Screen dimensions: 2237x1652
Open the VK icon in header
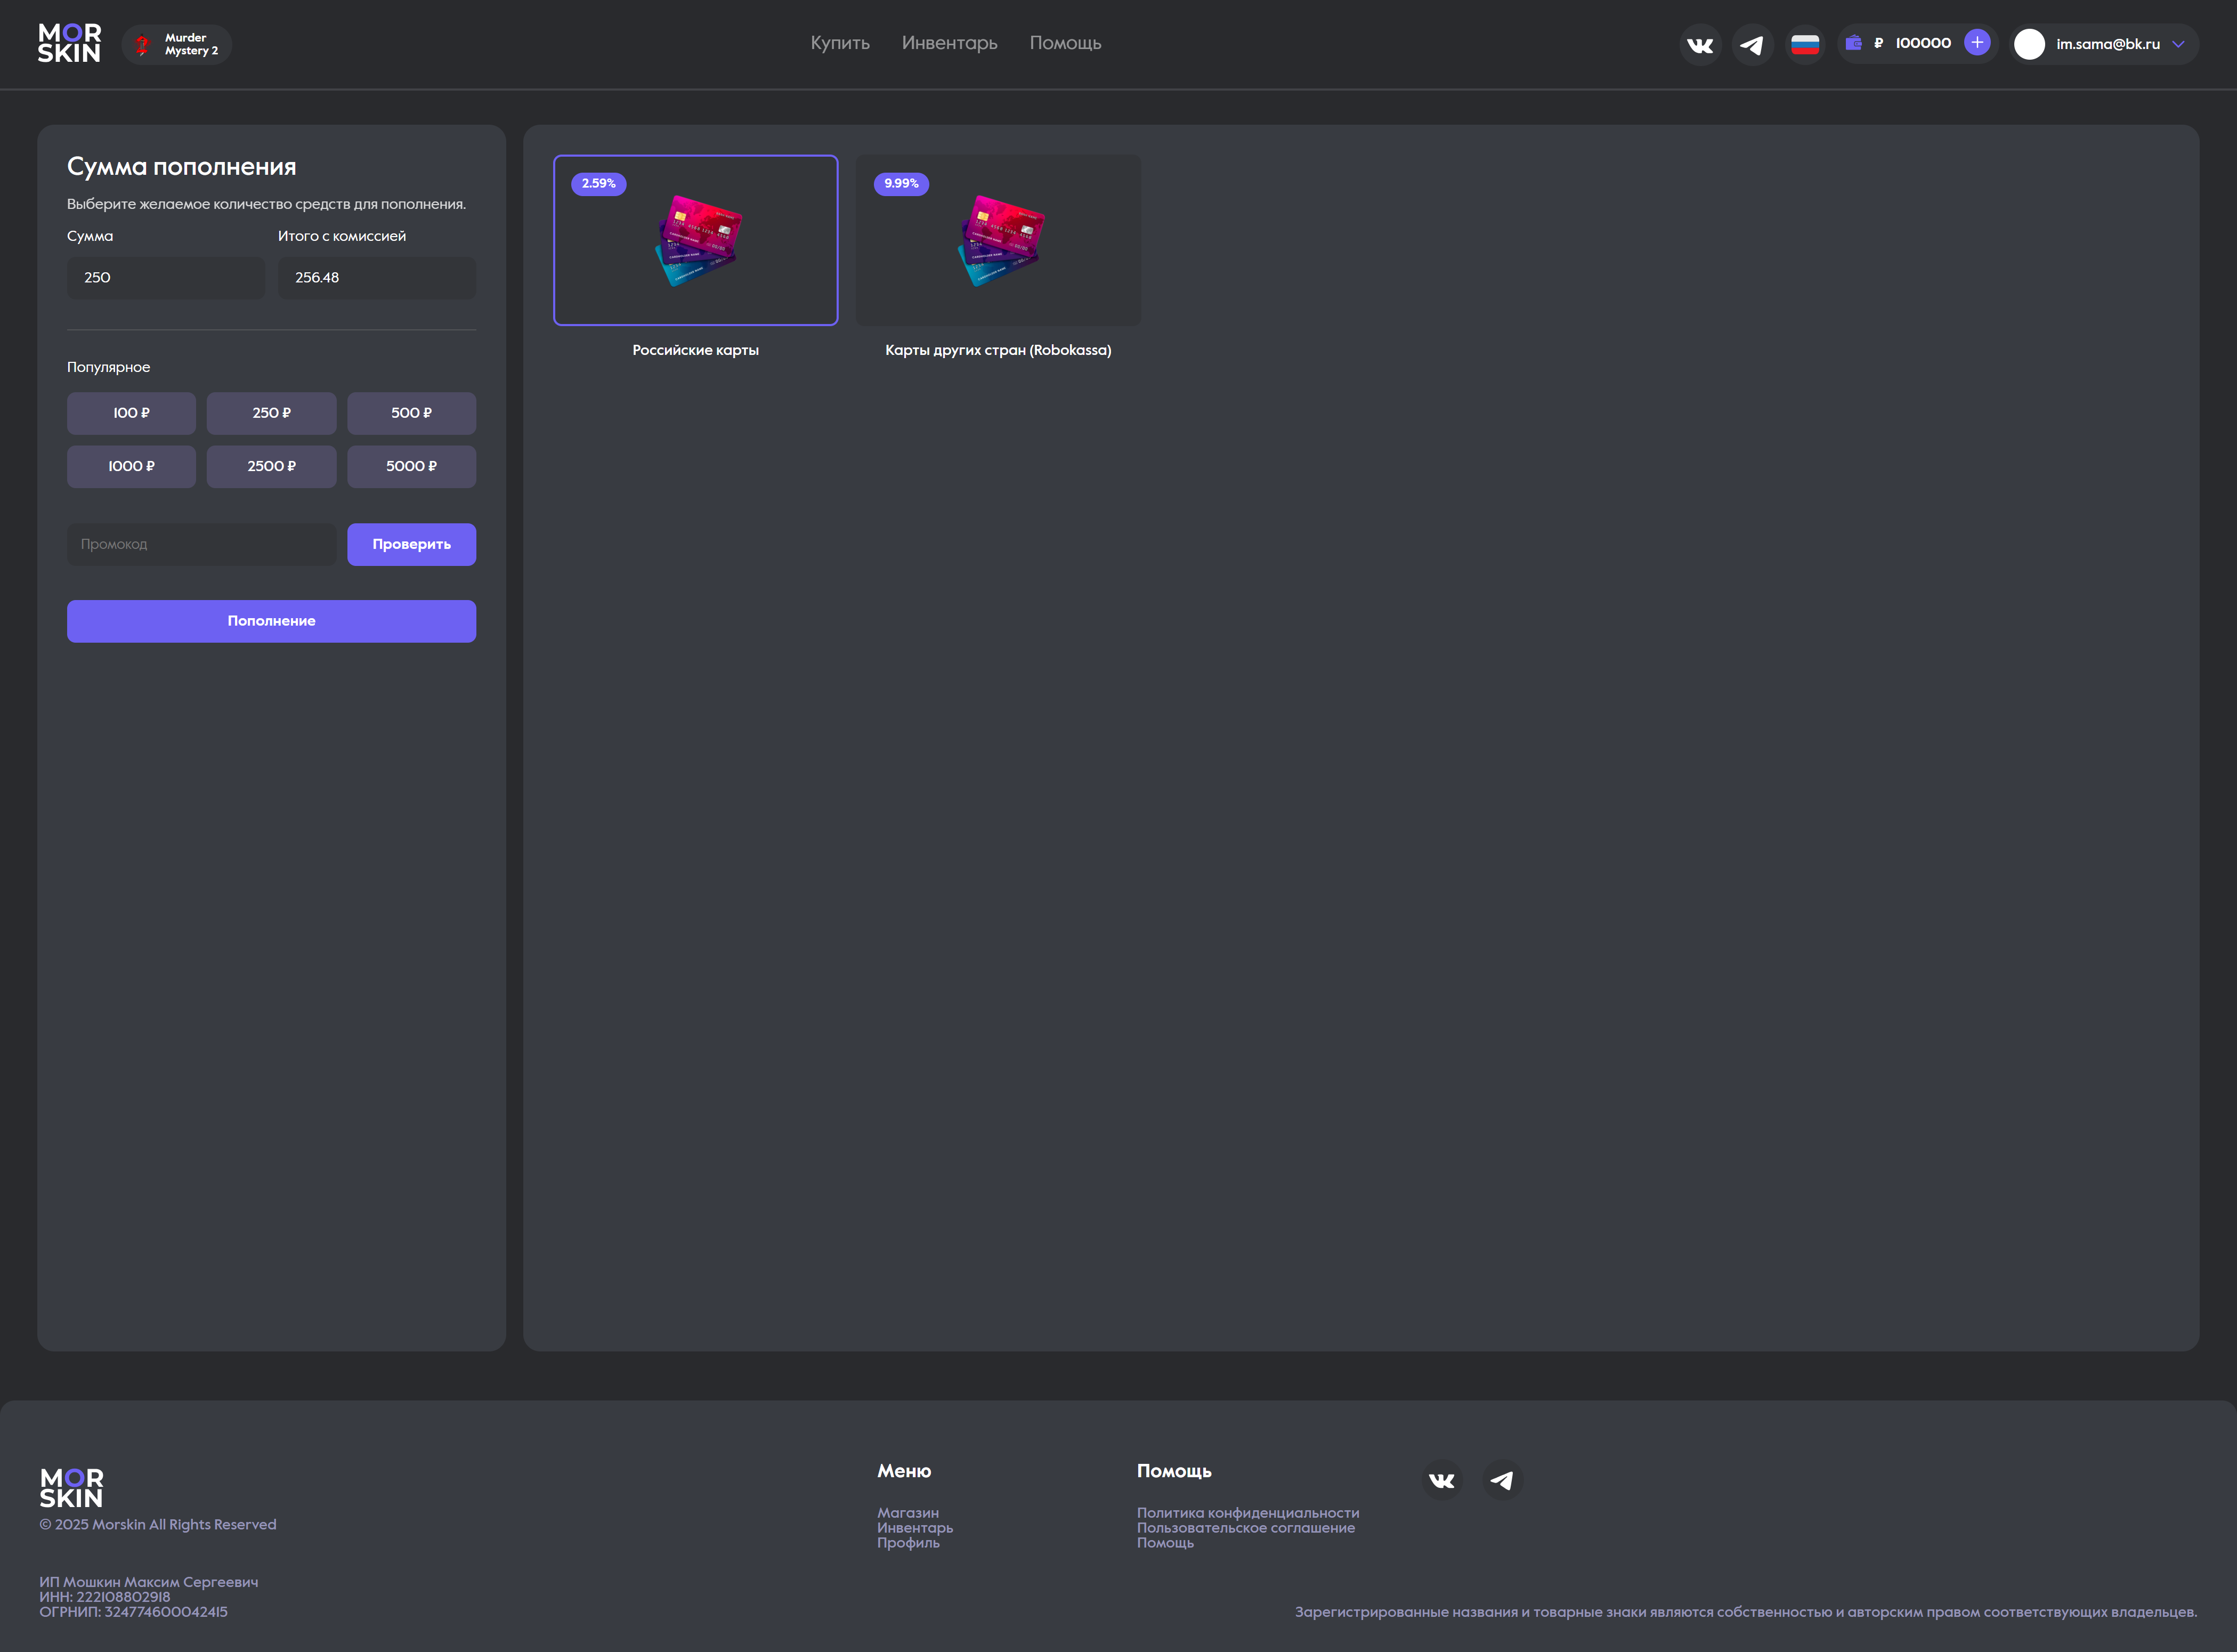coord(1700,45)
